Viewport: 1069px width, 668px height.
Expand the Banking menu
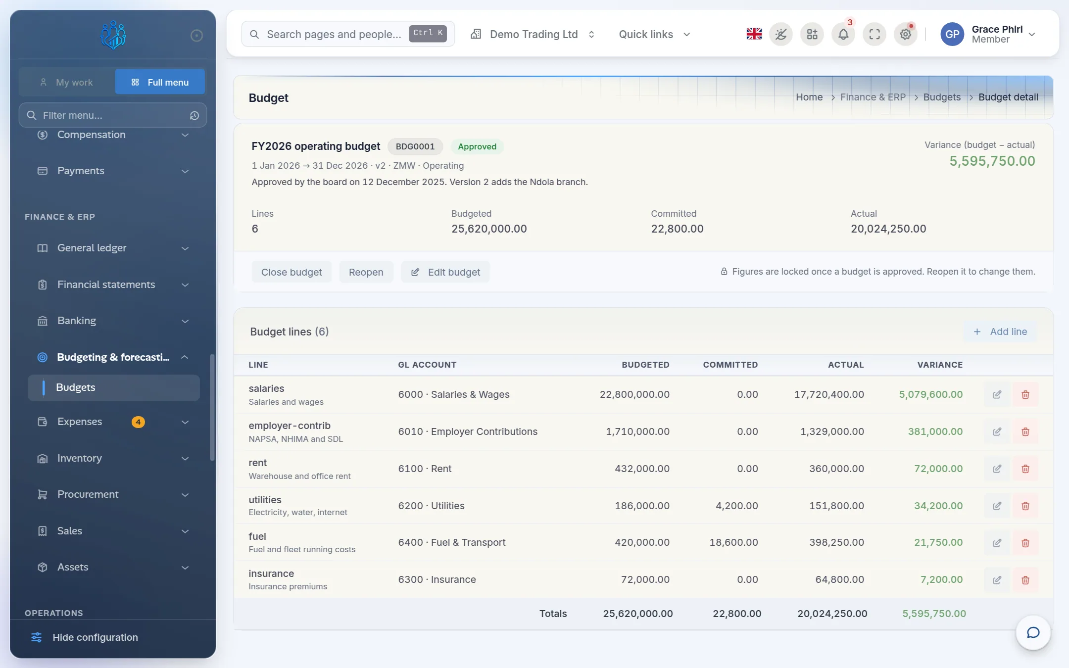[113, 321]
